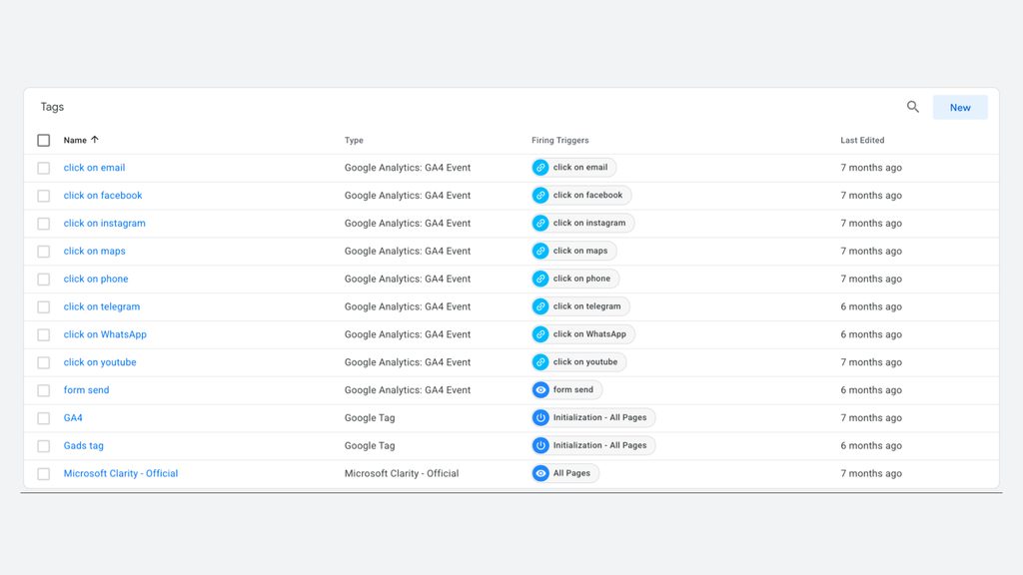Sort by the Name column header
The width and height of the screenshot is (1023, 575).
74,140
